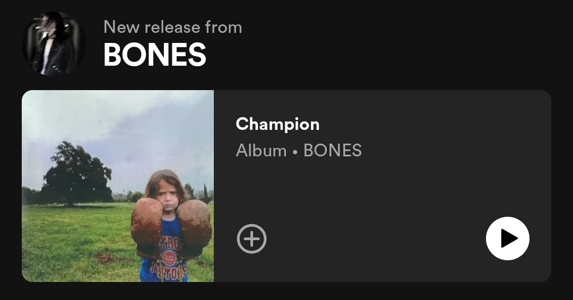Open the Champion album cover art
Screen dimensions: 573x300
click(x=118, y=186)
